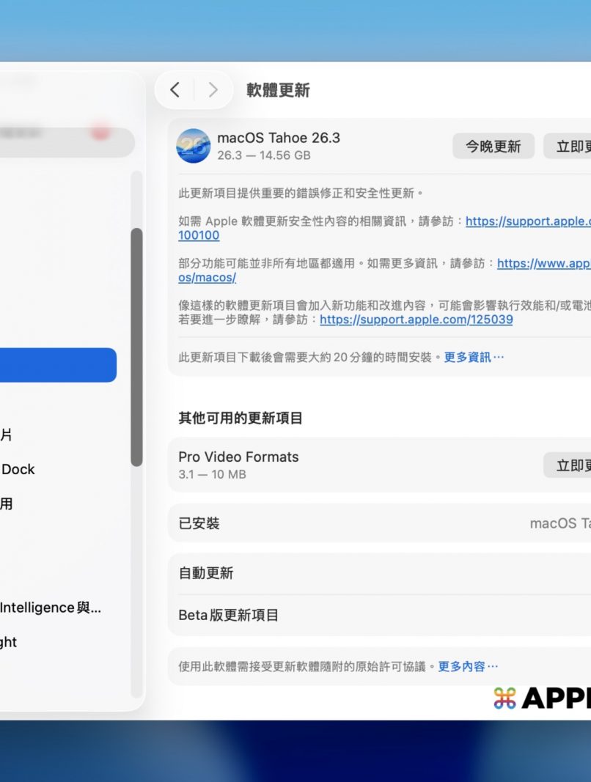The width and height of the screenshot is (591, 782).
Task: Select the highlighted blue sidebar item
Action: [57, 365]
